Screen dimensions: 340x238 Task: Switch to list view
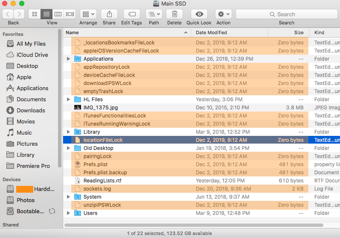[46, 15]
